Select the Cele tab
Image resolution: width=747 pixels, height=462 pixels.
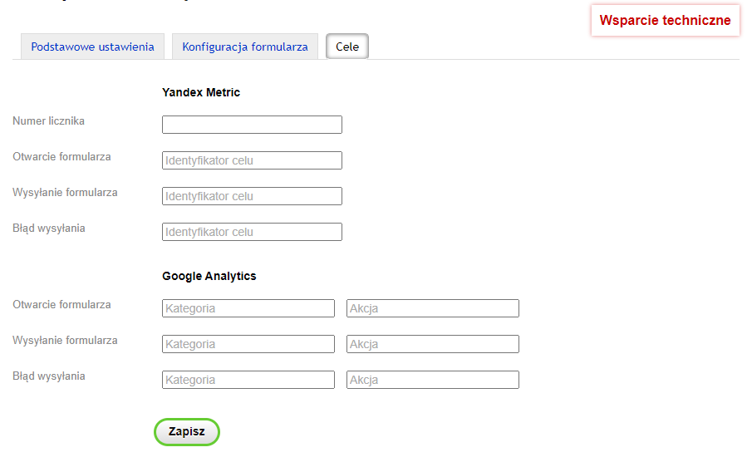pyautogui.click(x=347, y=47)
